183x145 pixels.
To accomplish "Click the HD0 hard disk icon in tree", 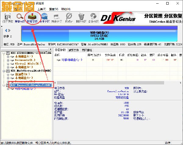I will pos(8,53).
